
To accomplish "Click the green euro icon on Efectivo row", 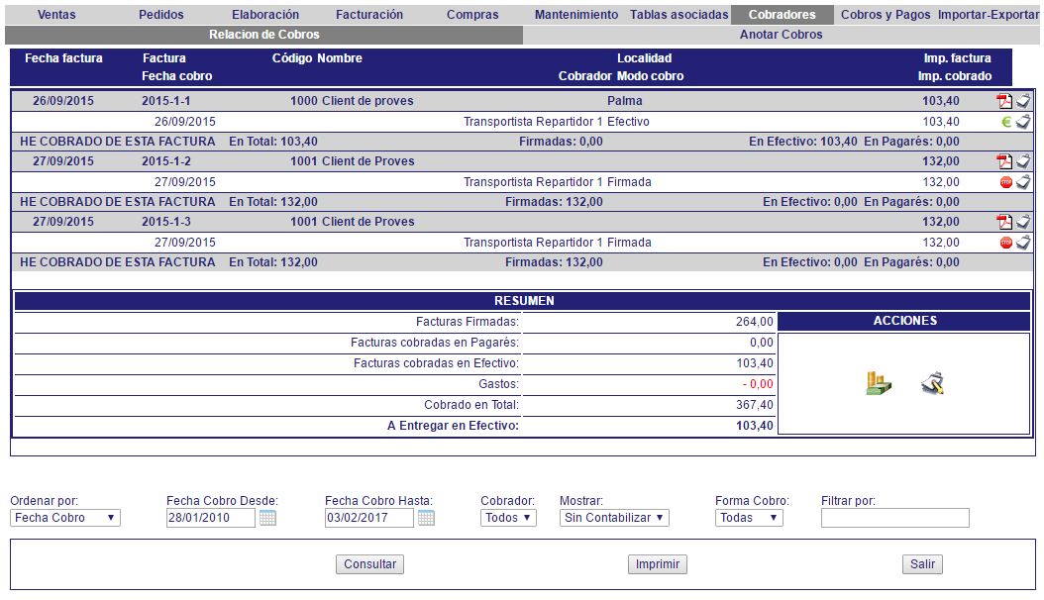I will (x=1006, y=122).
